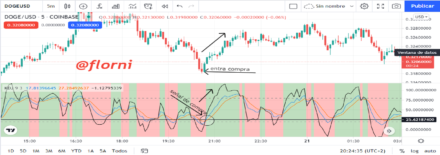Viewport: 440px width, 155px height.
Task: Click the red sell price button 0.32080000
Action: [x=20, y=25]
